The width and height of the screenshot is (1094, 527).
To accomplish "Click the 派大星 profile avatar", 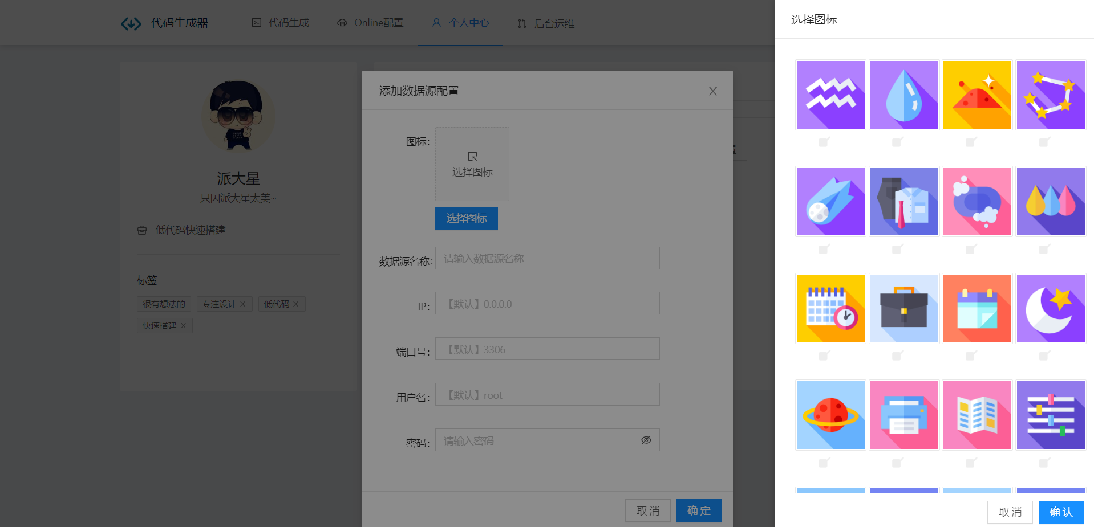I will pyautogui.click(x=238, y=116).
